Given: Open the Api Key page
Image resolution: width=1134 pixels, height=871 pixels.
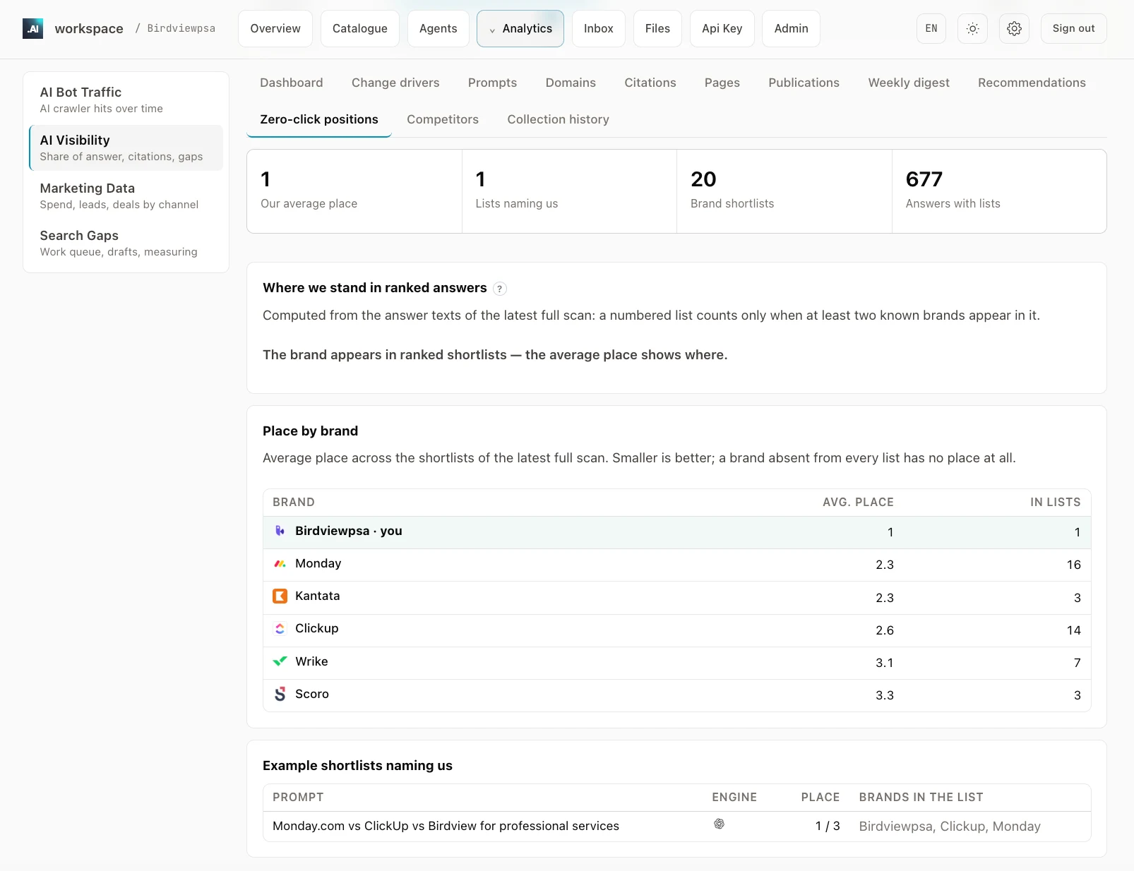Looking at the screenshot, I should click(722, 29).
